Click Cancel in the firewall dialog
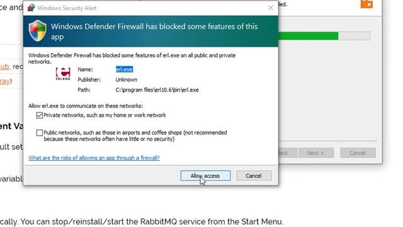This screenshot has height=227, width=403. (254, 176)
